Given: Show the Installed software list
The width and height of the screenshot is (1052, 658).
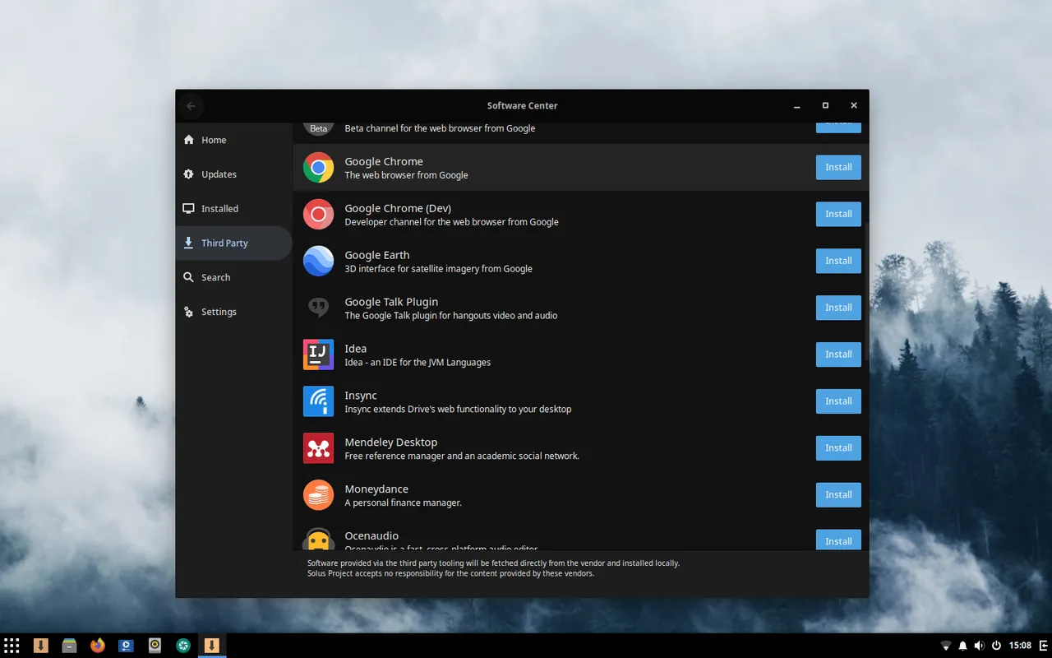Looking at the screenshot, I should pos(233,209).
